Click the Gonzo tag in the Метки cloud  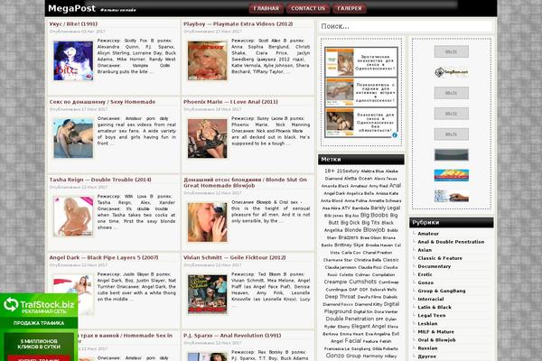click(335, 356)
